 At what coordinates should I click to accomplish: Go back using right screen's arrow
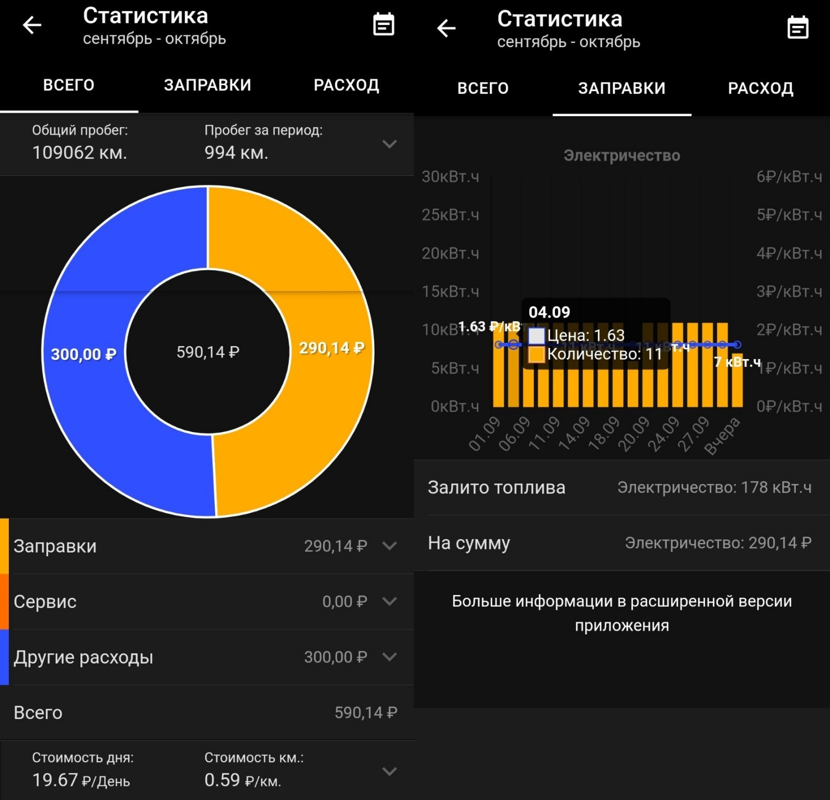[447, 28]
